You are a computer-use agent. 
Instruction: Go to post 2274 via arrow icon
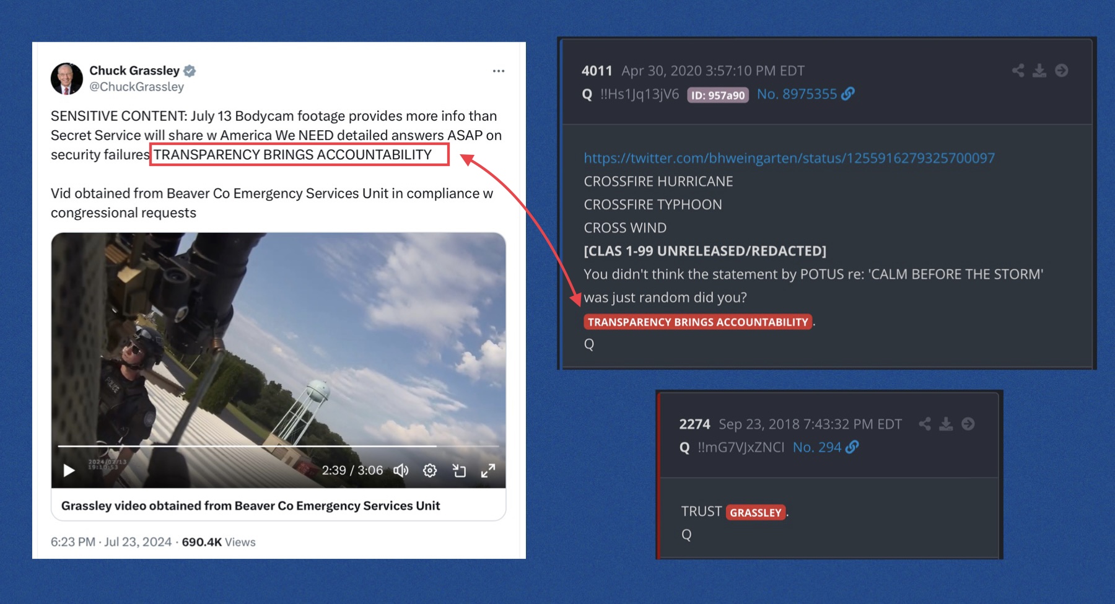point(968,424)
